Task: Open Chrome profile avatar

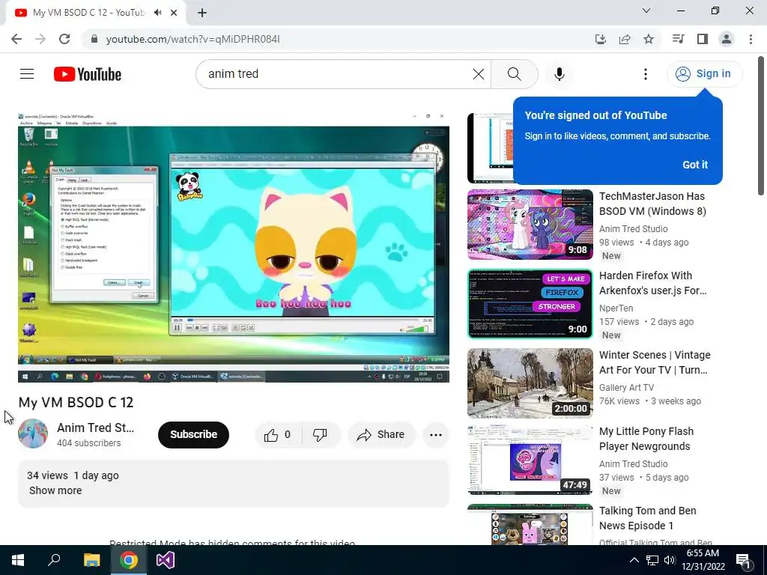Action: pyautogui.click(x=727, y=39)
